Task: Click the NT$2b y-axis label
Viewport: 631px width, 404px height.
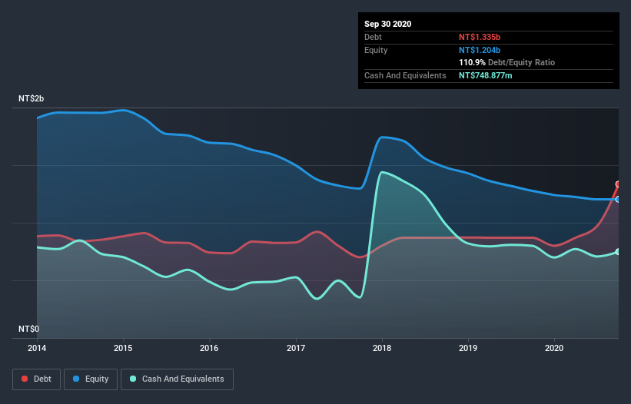Action: click(31, 99)
